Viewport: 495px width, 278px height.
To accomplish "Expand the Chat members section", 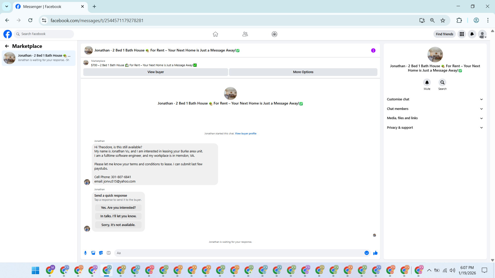I will [434, 109].
